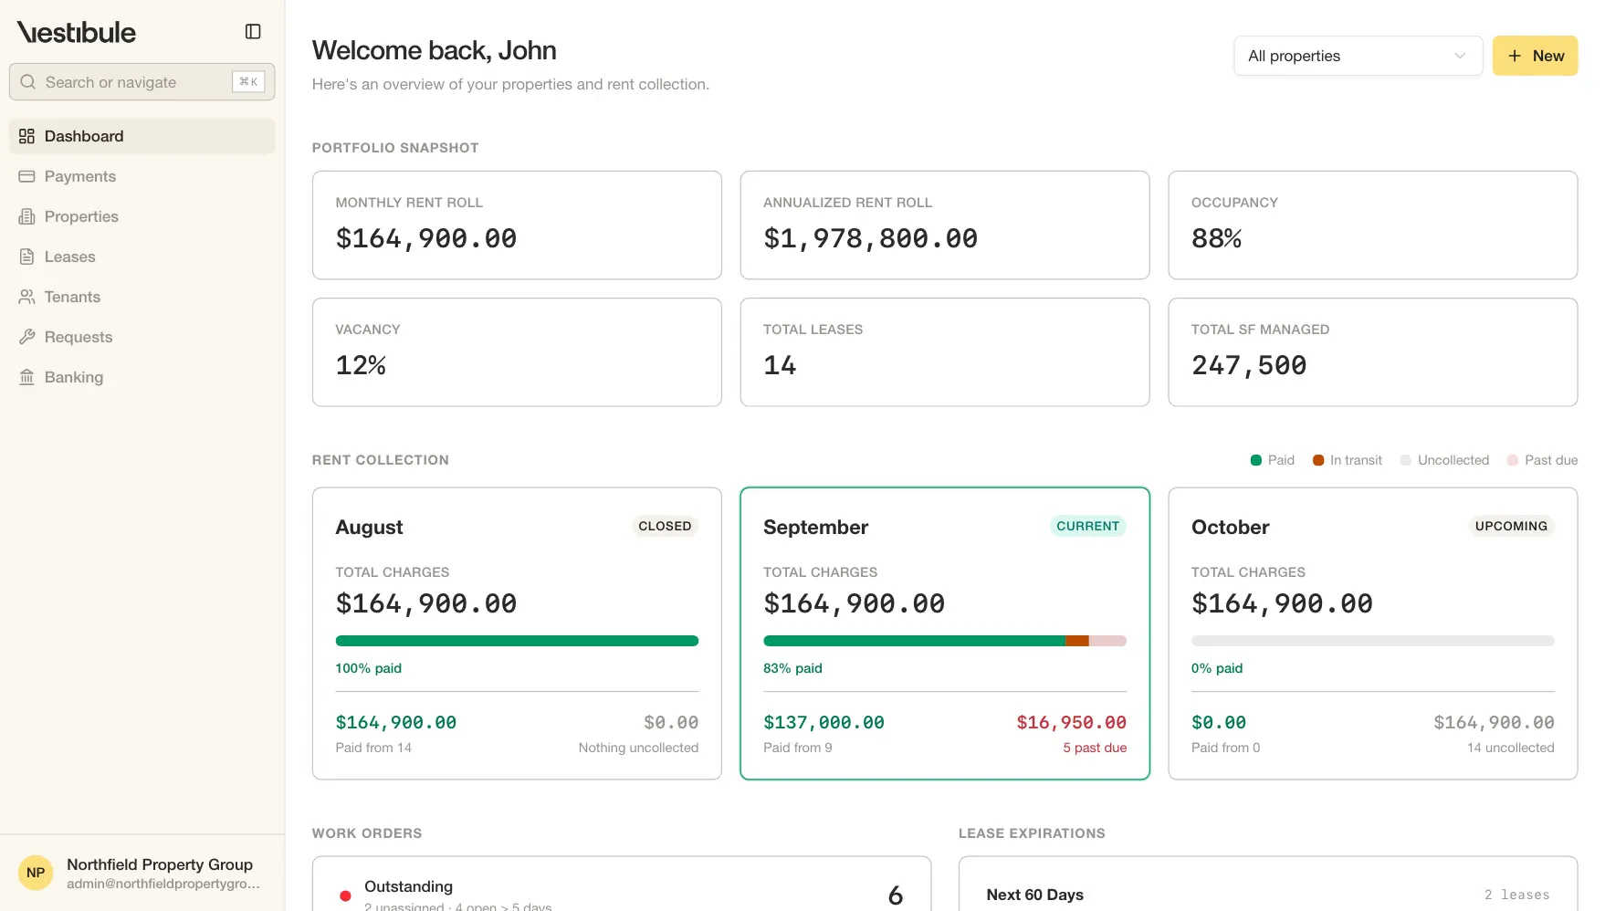Click the orange In transit legend swatch
Screen dimensions: 1605x911
pos(1318,460)
